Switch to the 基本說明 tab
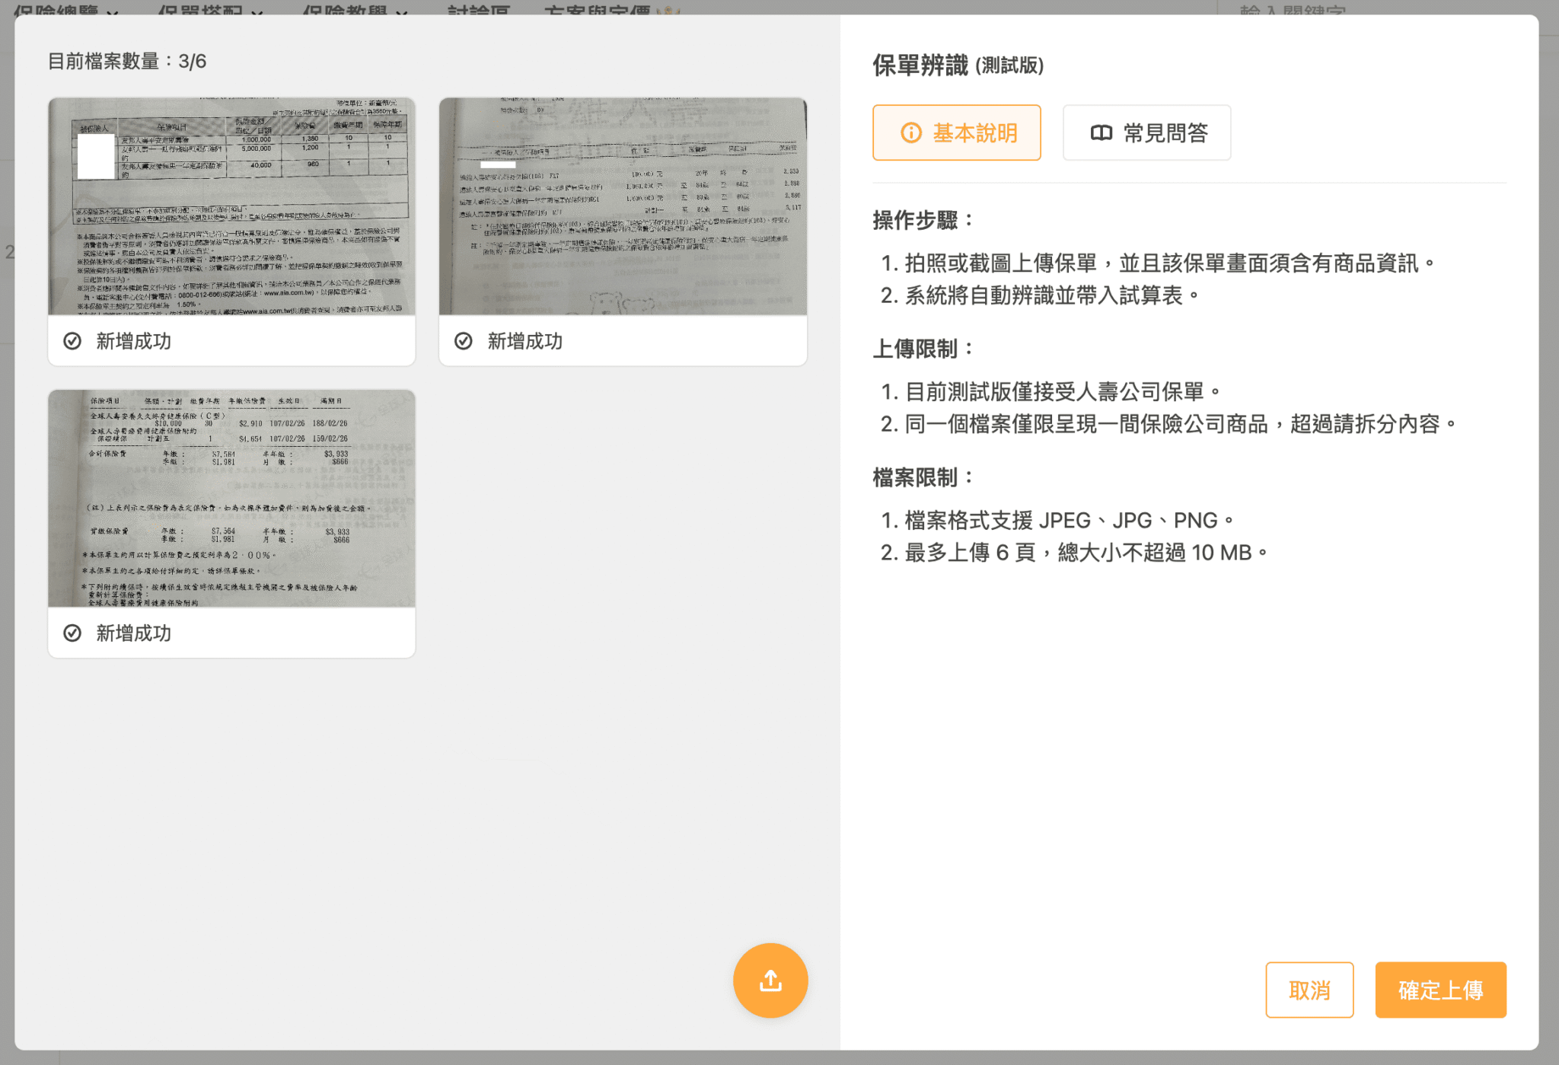Image resolution: width=1559 pixels, height=1065 pixels. pos(957,132)
